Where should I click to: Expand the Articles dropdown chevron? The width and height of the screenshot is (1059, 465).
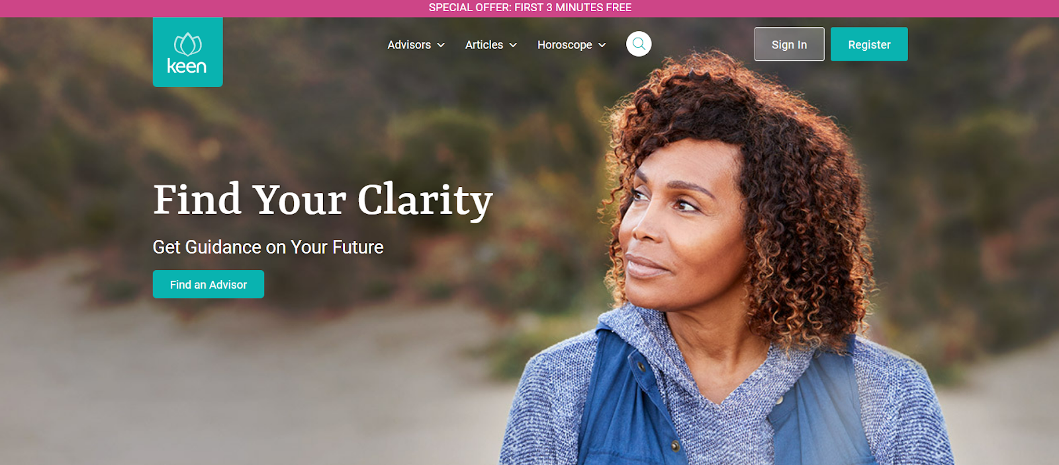tap(513, 45)
